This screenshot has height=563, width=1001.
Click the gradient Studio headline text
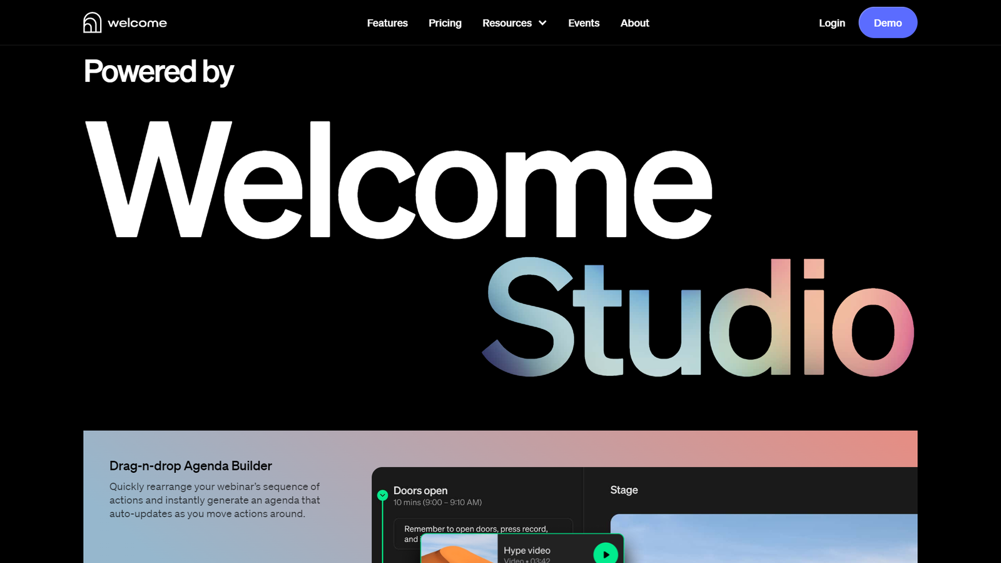pos(698,319)
